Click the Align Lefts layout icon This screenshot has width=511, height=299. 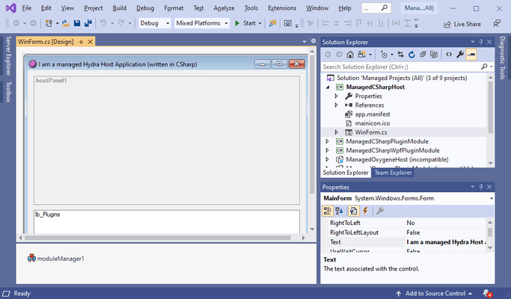325,23
